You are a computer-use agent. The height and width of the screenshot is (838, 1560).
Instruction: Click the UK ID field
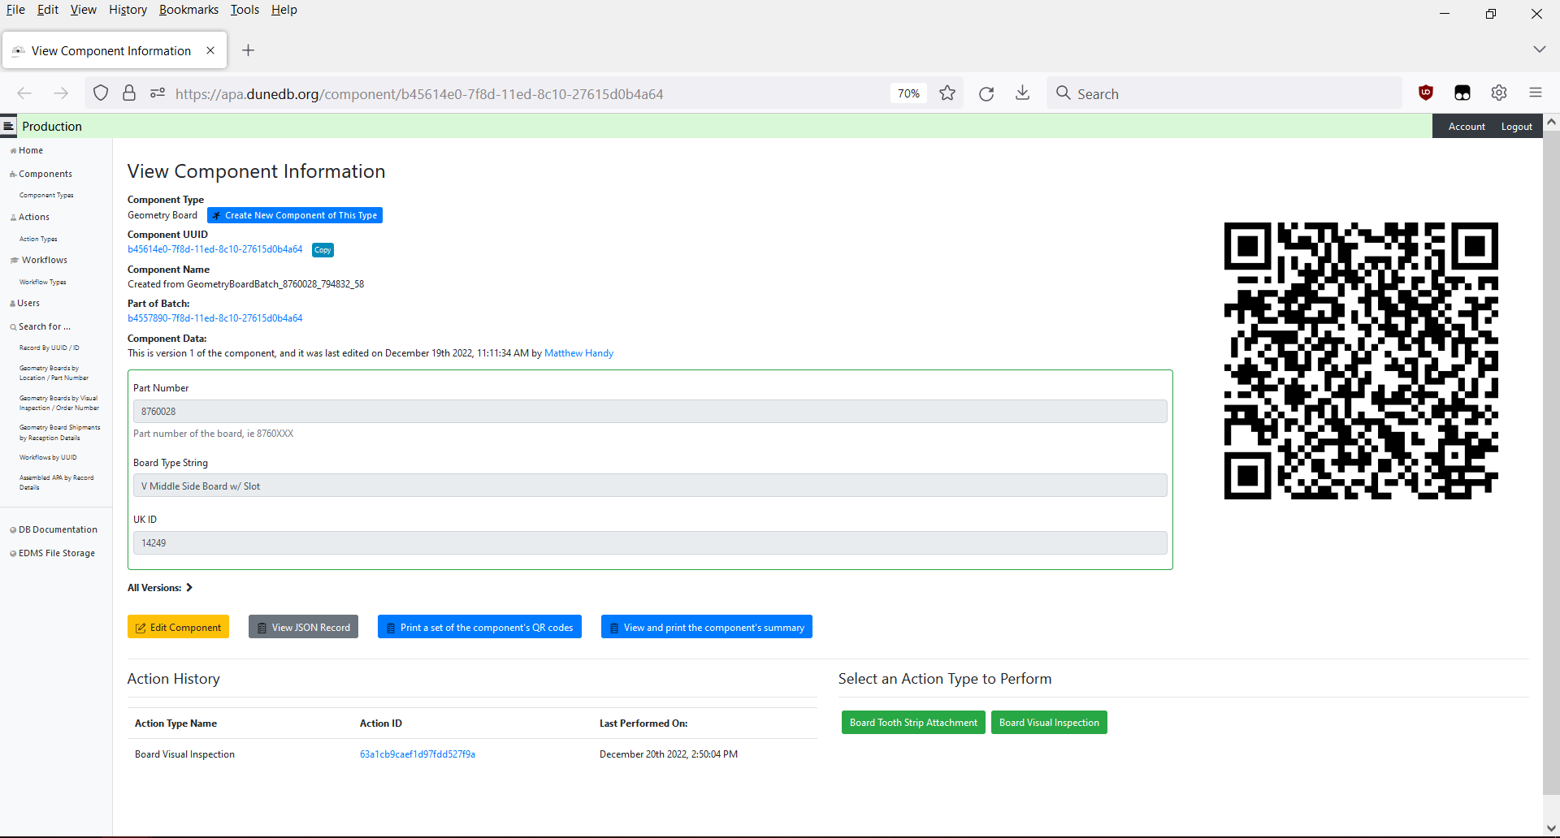(650, 542)
